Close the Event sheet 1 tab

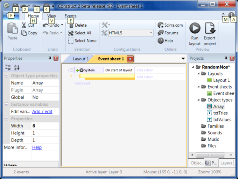click(130, 59)
